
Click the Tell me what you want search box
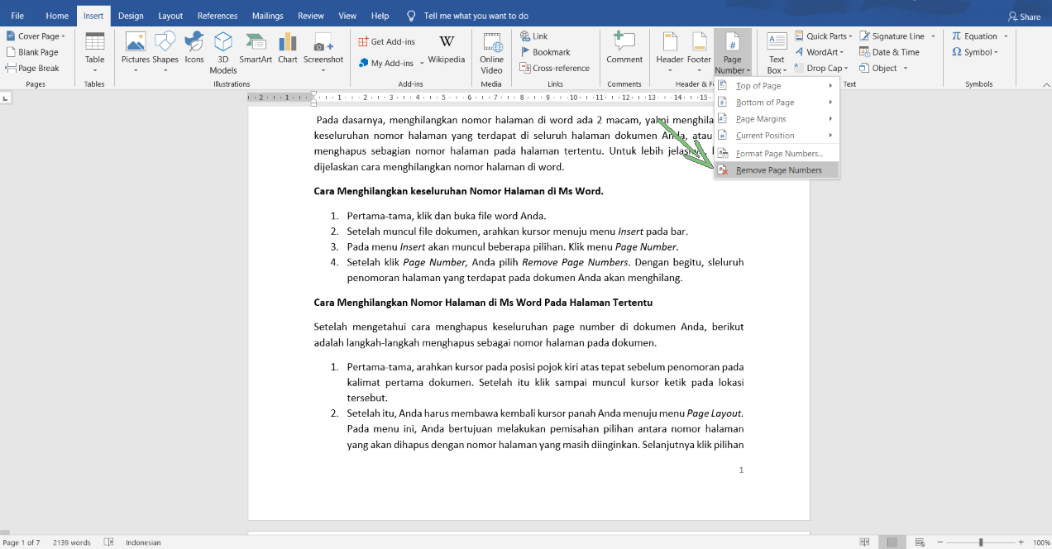(476, 16)
